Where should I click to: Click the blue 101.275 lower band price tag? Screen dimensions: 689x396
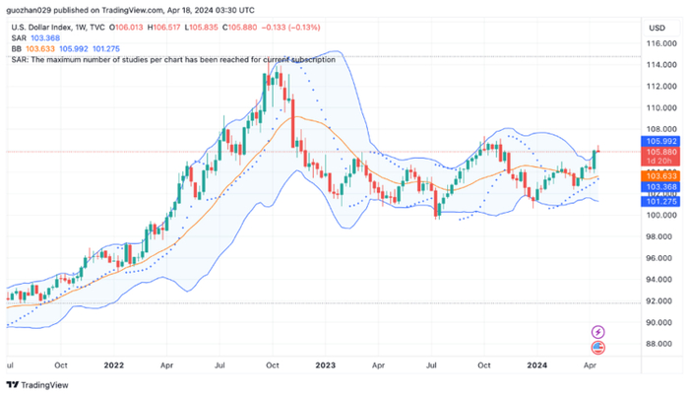pyautogui.click(x=660, y=202)
